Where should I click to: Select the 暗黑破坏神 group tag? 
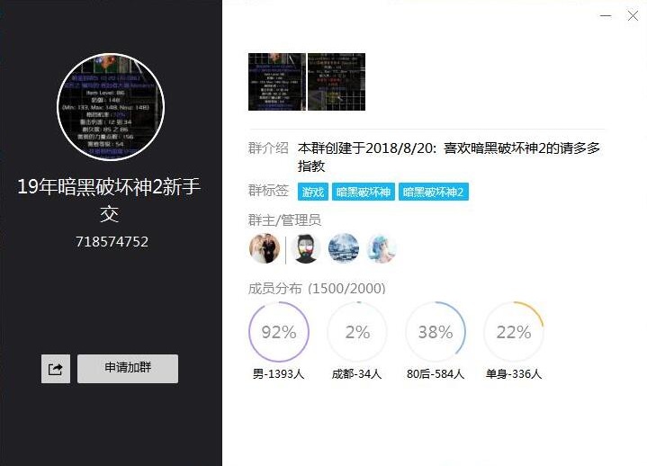[x=364, y=192]
